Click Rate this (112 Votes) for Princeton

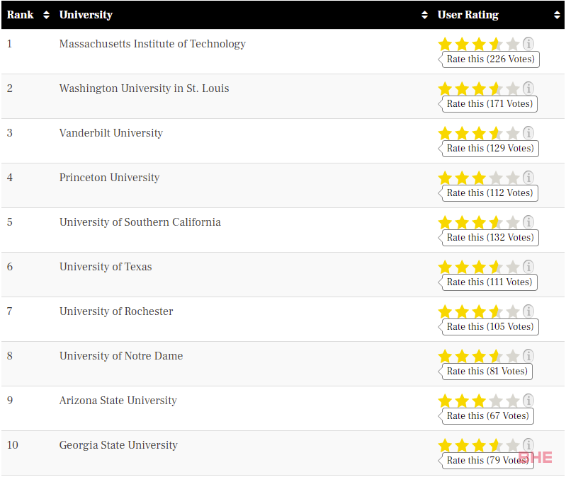click(488, 193)
